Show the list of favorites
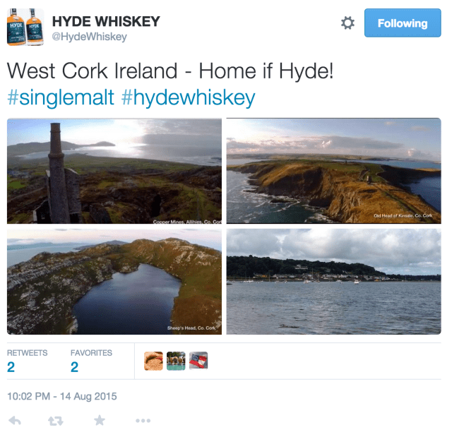 click(91, 361)
